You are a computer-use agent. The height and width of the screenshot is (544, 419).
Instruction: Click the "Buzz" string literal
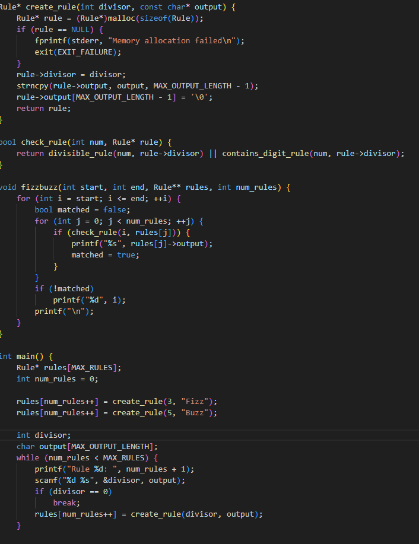(195, 413)
